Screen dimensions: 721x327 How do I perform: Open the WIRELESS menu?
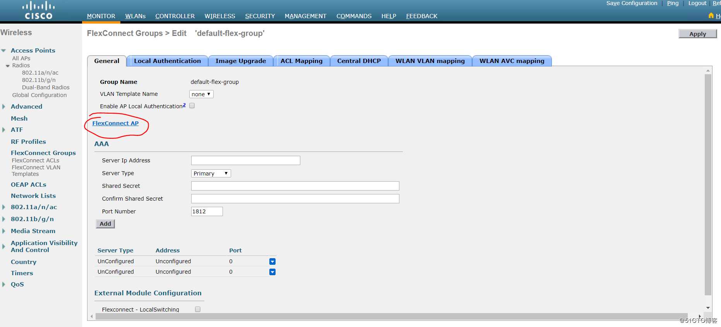pyautogui.click(x=220, y=16)
